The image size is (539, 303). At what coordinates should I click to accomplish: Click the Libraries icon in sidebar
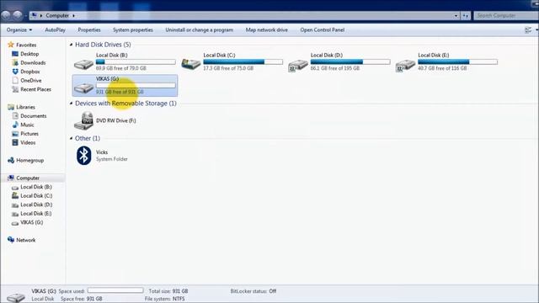[x=11, y=107]
